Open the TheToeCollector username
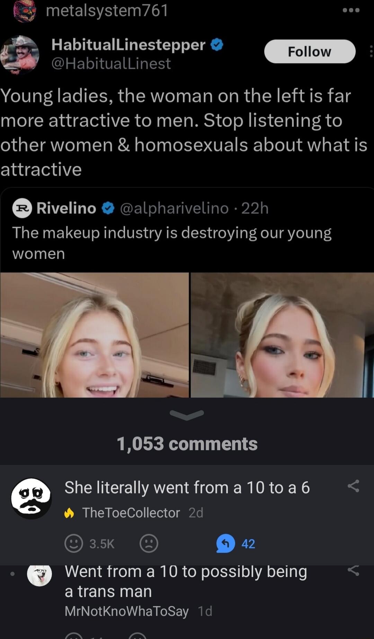 tap(131, 513)
